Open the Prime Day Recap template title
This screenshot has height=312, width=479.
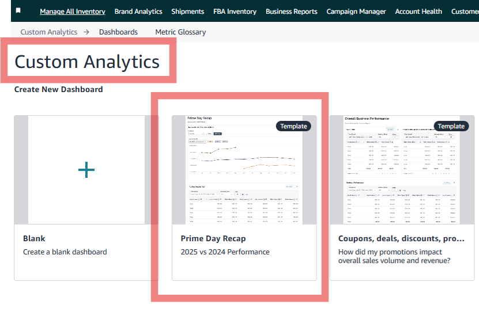click(x=213, y=238)
